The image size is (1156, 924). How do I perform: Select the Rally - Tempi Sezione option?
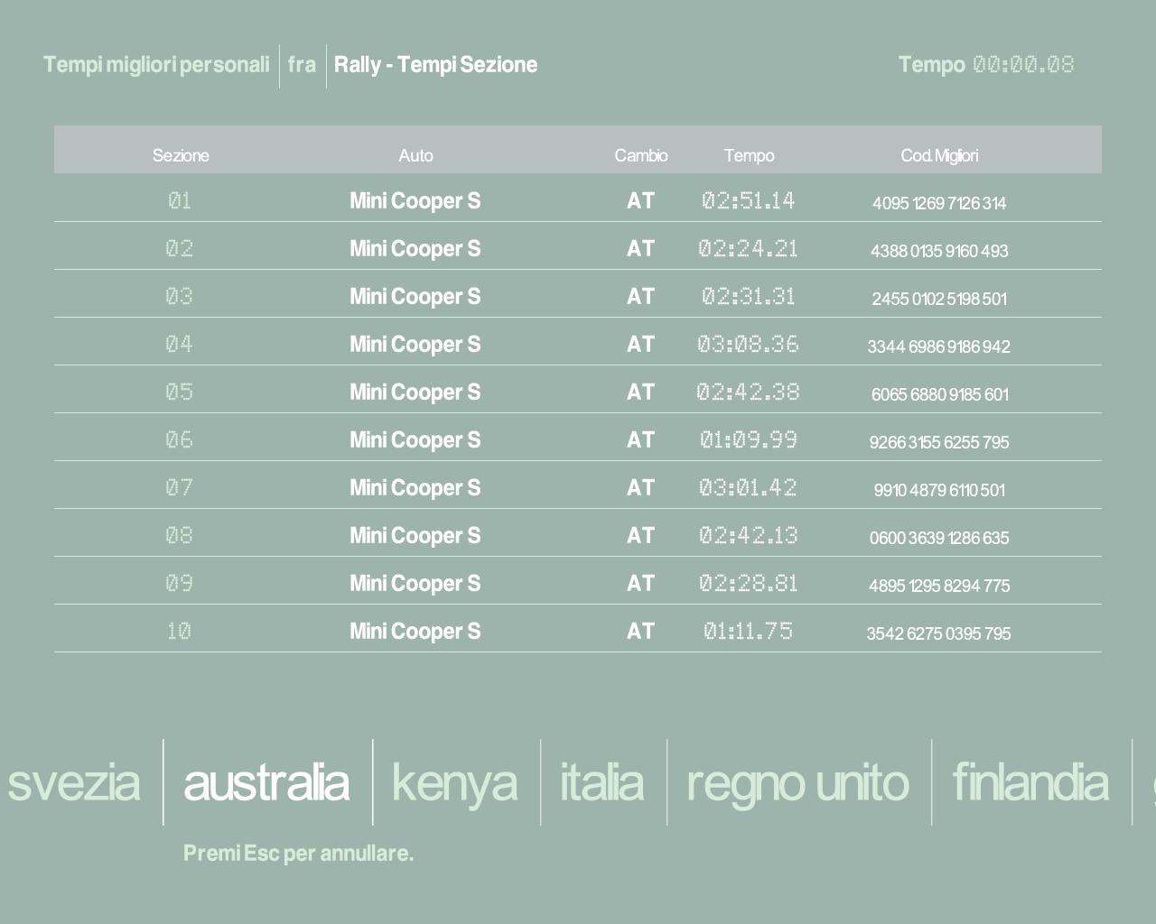point(435,65)
